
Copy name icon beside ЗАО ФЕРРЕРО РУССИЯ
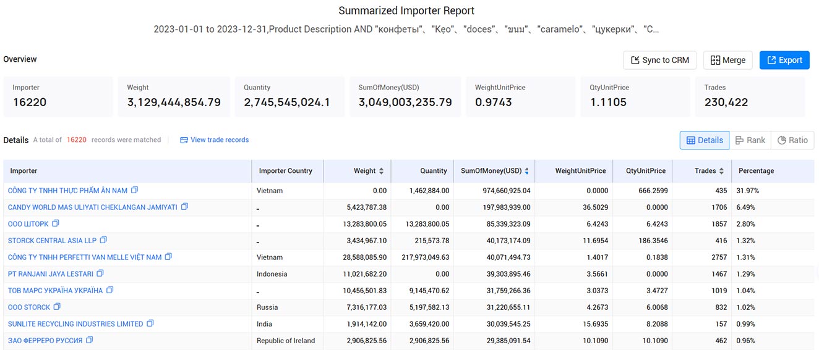[x=89, y=340]
